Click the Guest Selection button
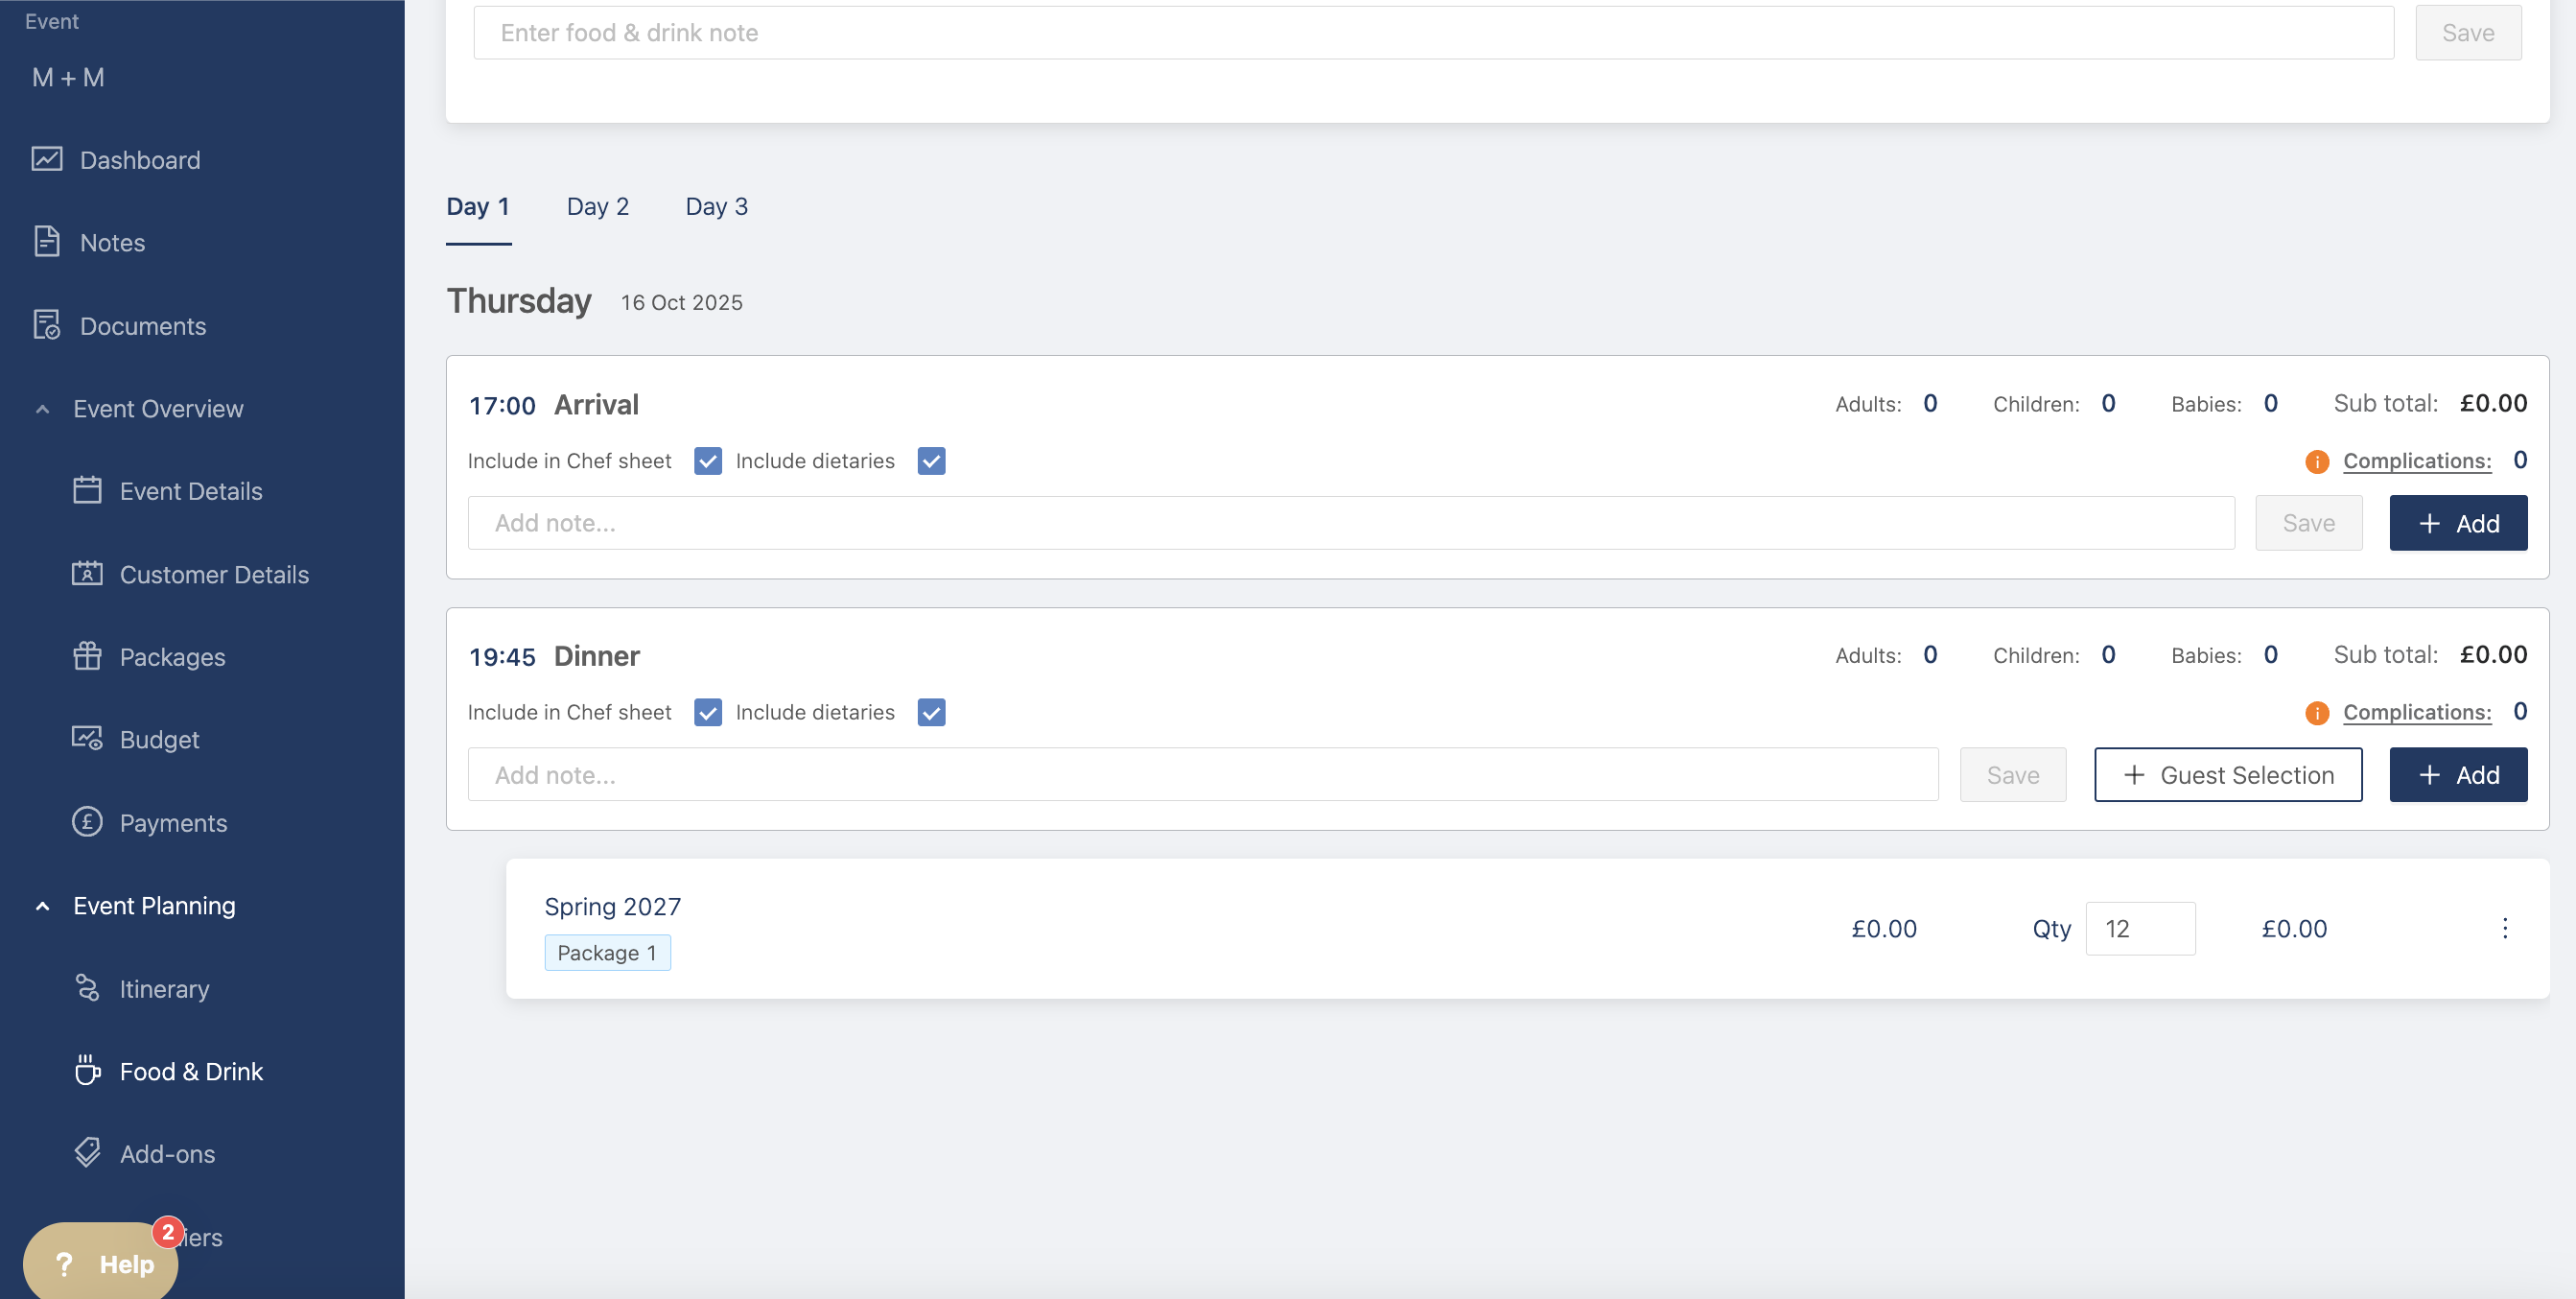The image size is (2576, 1299). coord(2227,775)
